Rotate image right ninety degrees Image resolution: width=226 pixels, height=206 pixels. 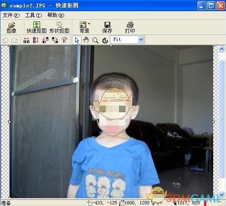point(55,40)
